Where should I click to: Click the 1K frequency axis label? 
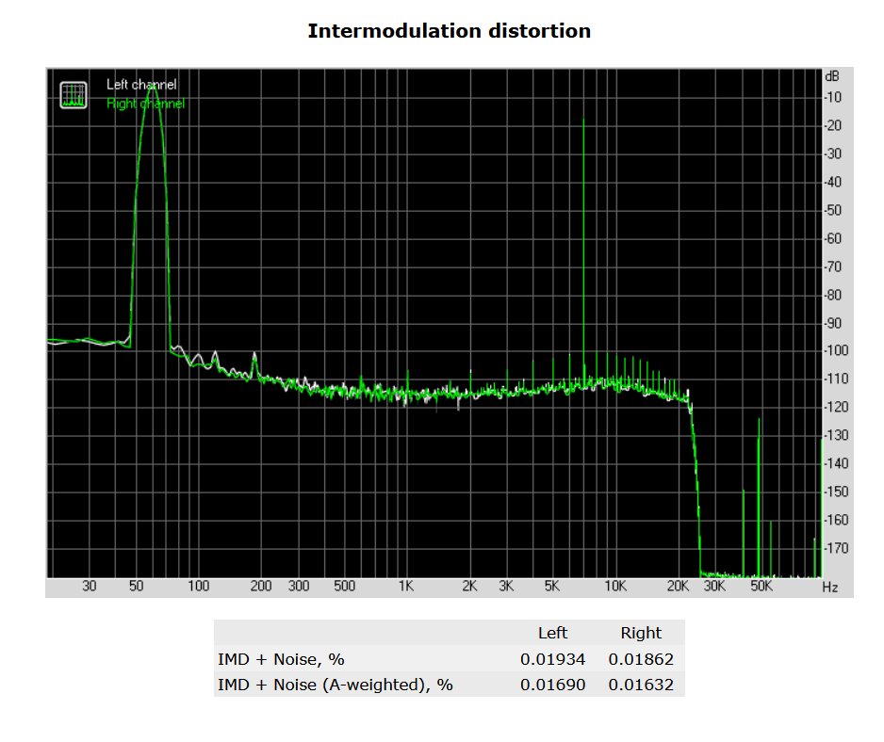(x=406, y=587)
